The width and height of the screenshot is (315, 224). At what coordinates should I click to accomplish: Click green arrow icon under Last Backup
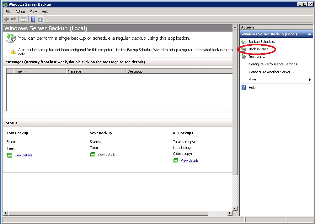pos(9,155)
